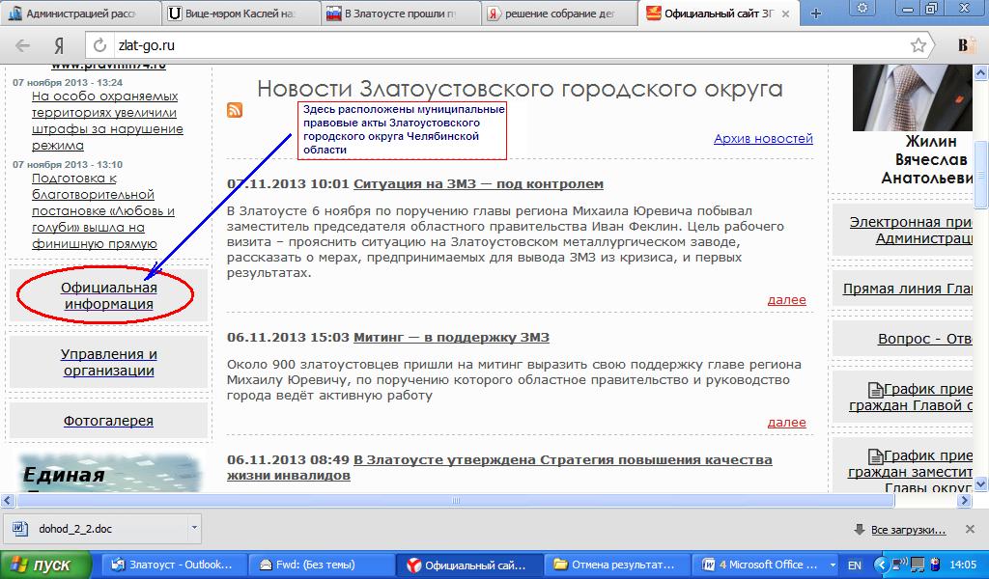The width and height of the screenshot is (989, 579).
Task: Click vertical scrollbar up arrow
Action: tap(981, 73)
